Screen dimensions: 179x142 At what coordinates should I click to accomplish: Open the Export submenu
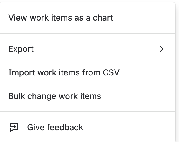point(88,49)
